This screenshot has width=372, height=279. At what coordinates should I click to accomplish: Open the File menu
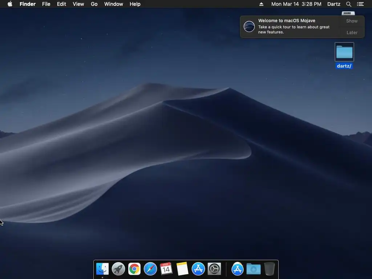(x=46, y=4)
